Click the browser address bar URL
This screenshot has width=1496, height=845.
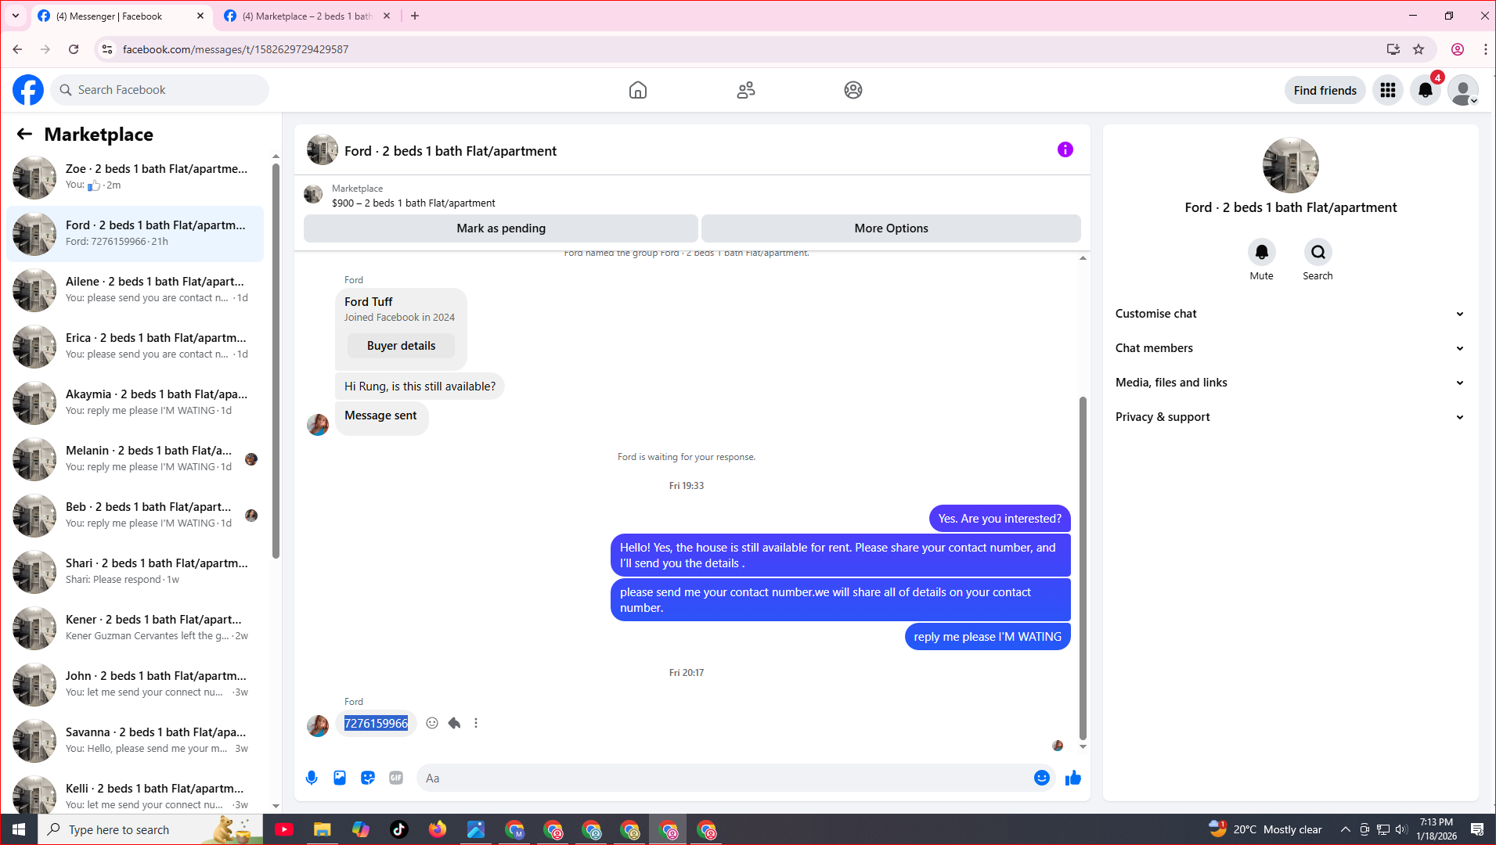click(235, 49)
